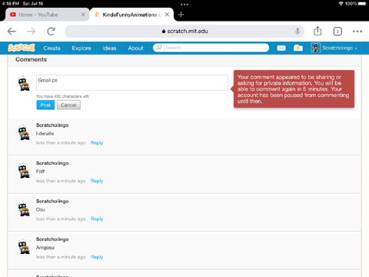The image size is (369, 277).
Task: Open the Explore menu item
Action: tap(81, 48)
